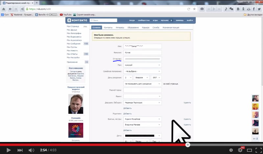
Task: Open the Twitter bird toolbar icon
Action: (259, 9)
